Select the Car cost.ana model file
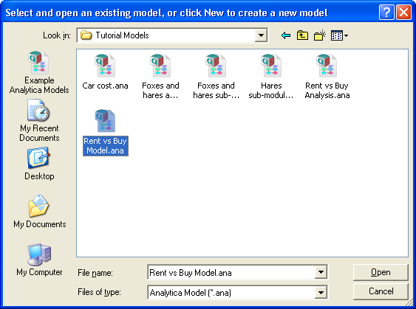This screenshot has width=416, height=309. coord(105,72)
